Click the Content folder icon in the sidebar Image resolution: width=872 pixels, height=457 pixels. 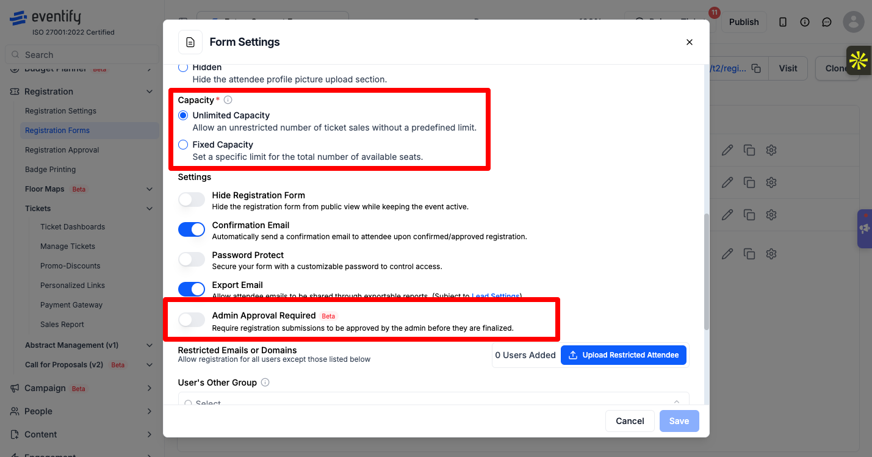click(x=15, y=434)
